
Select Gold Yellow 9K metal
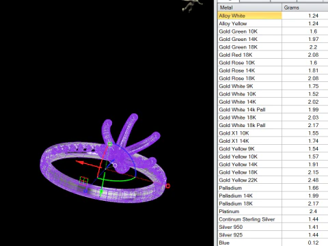click(273, 149)
